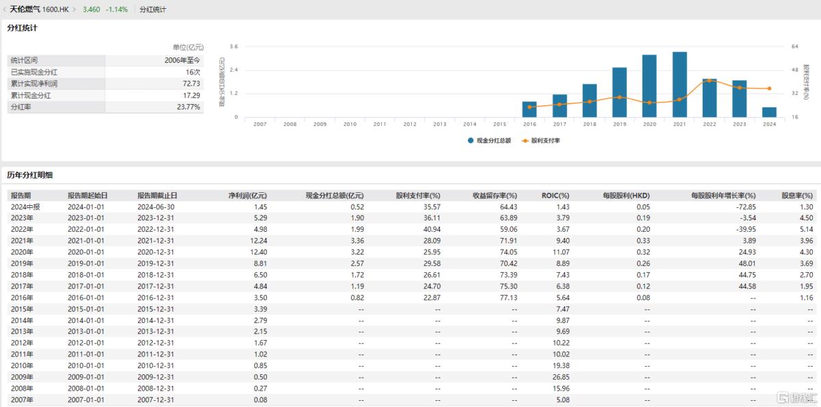Sort by the 报告期截止日 column header

click(157, 195)
